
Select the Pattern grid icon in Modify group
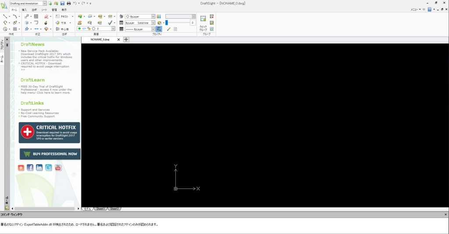tap(36, 16)
